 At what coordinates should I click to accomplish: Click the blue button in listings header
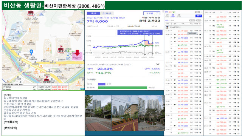click(x=199, y=16)
